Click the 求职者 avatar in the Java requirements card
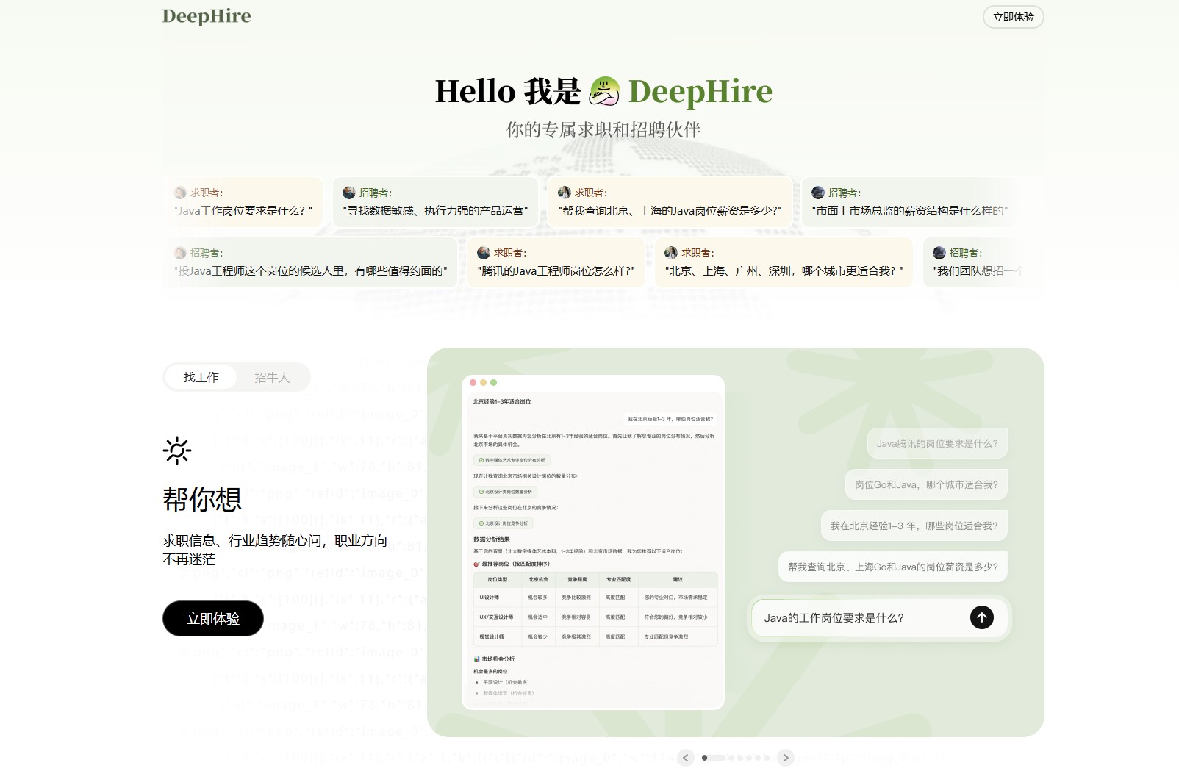Viewport: 1179px width, 771px height. click(x=179, y=192)
